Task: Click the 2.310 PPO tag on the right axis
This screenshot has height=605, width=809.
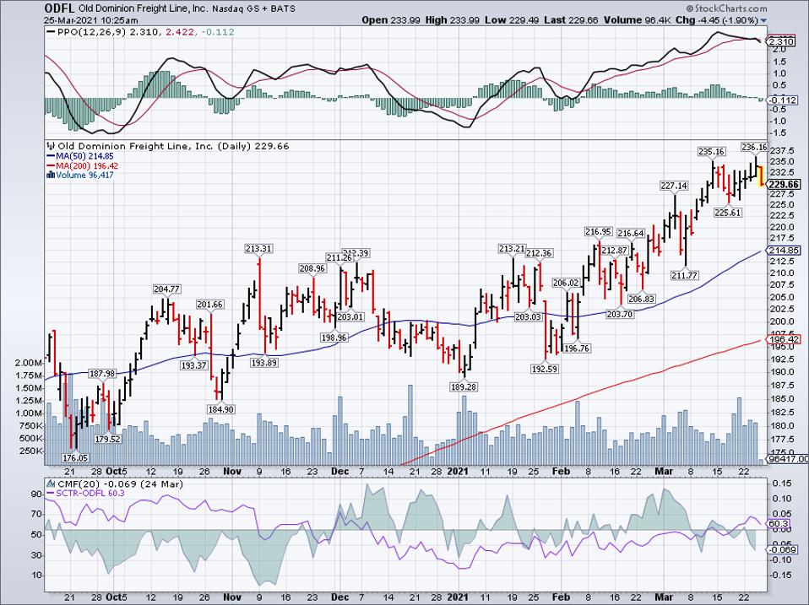Action: (x=781, y=41)
